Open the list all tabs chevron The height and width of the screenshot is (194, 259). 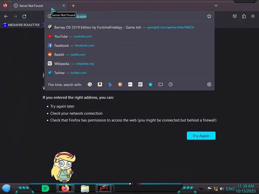coord(216,6)
